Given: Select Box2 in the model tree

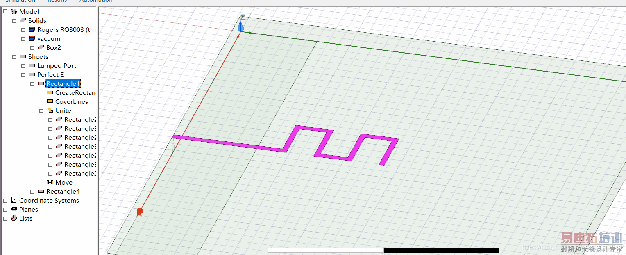Looking at the screenshot, I should click(54, 47).
